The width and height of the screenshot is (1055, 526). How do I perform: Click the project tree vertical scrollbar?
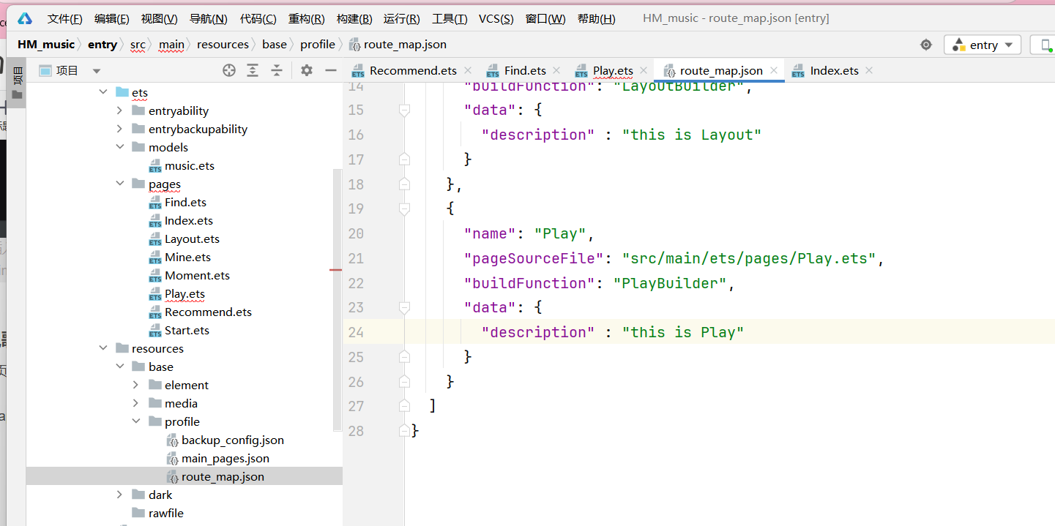pyautogui.click(x=338, y=300)
